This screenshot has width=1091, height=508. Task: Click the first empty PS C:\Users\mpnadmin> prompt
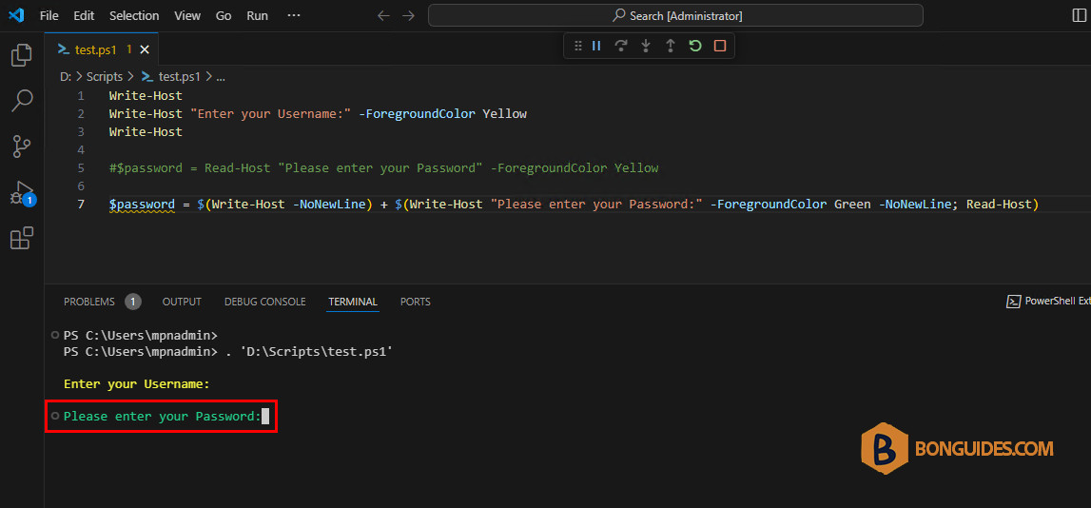141,335
